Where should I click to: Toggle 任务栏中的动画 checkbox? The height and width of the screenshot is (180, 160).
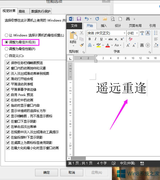click(8, 100)
